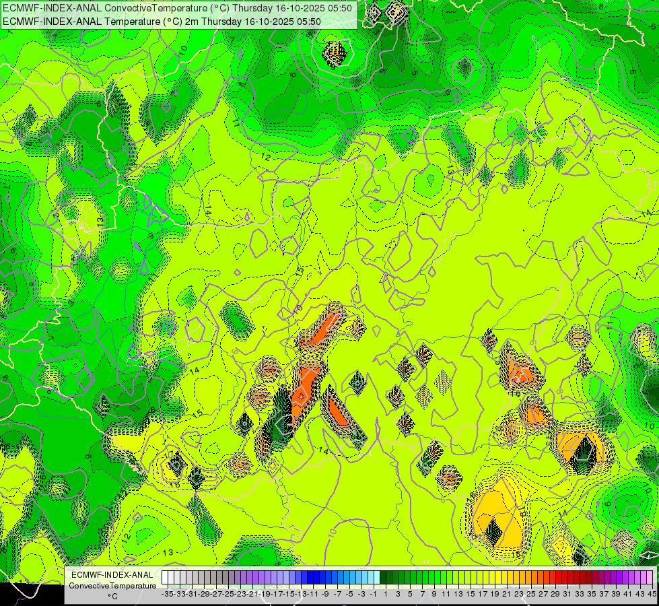Select the pink swatch above legend value 45

650,577
